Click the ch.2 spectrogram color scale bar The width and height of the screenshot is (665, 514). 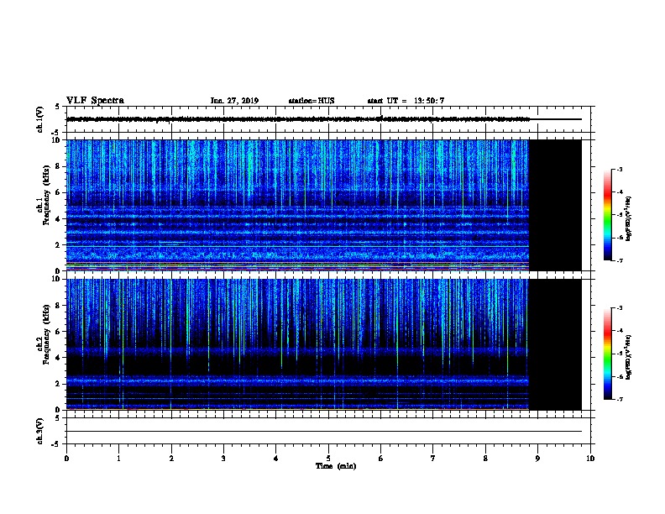tap(608, 354)
